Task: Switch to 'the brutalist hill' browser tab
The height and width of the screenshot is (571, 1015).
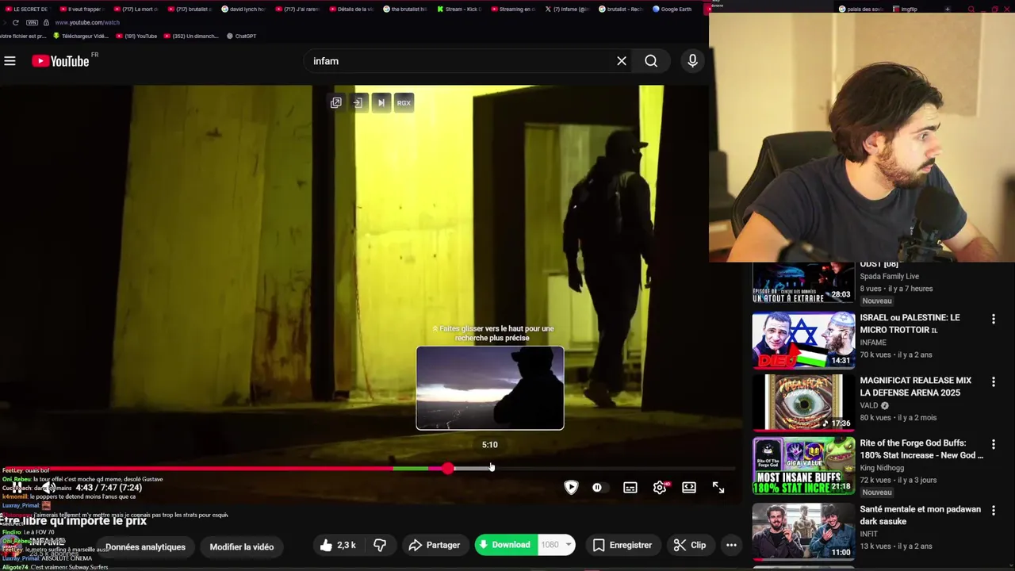Action: click(x=404, y=10)
